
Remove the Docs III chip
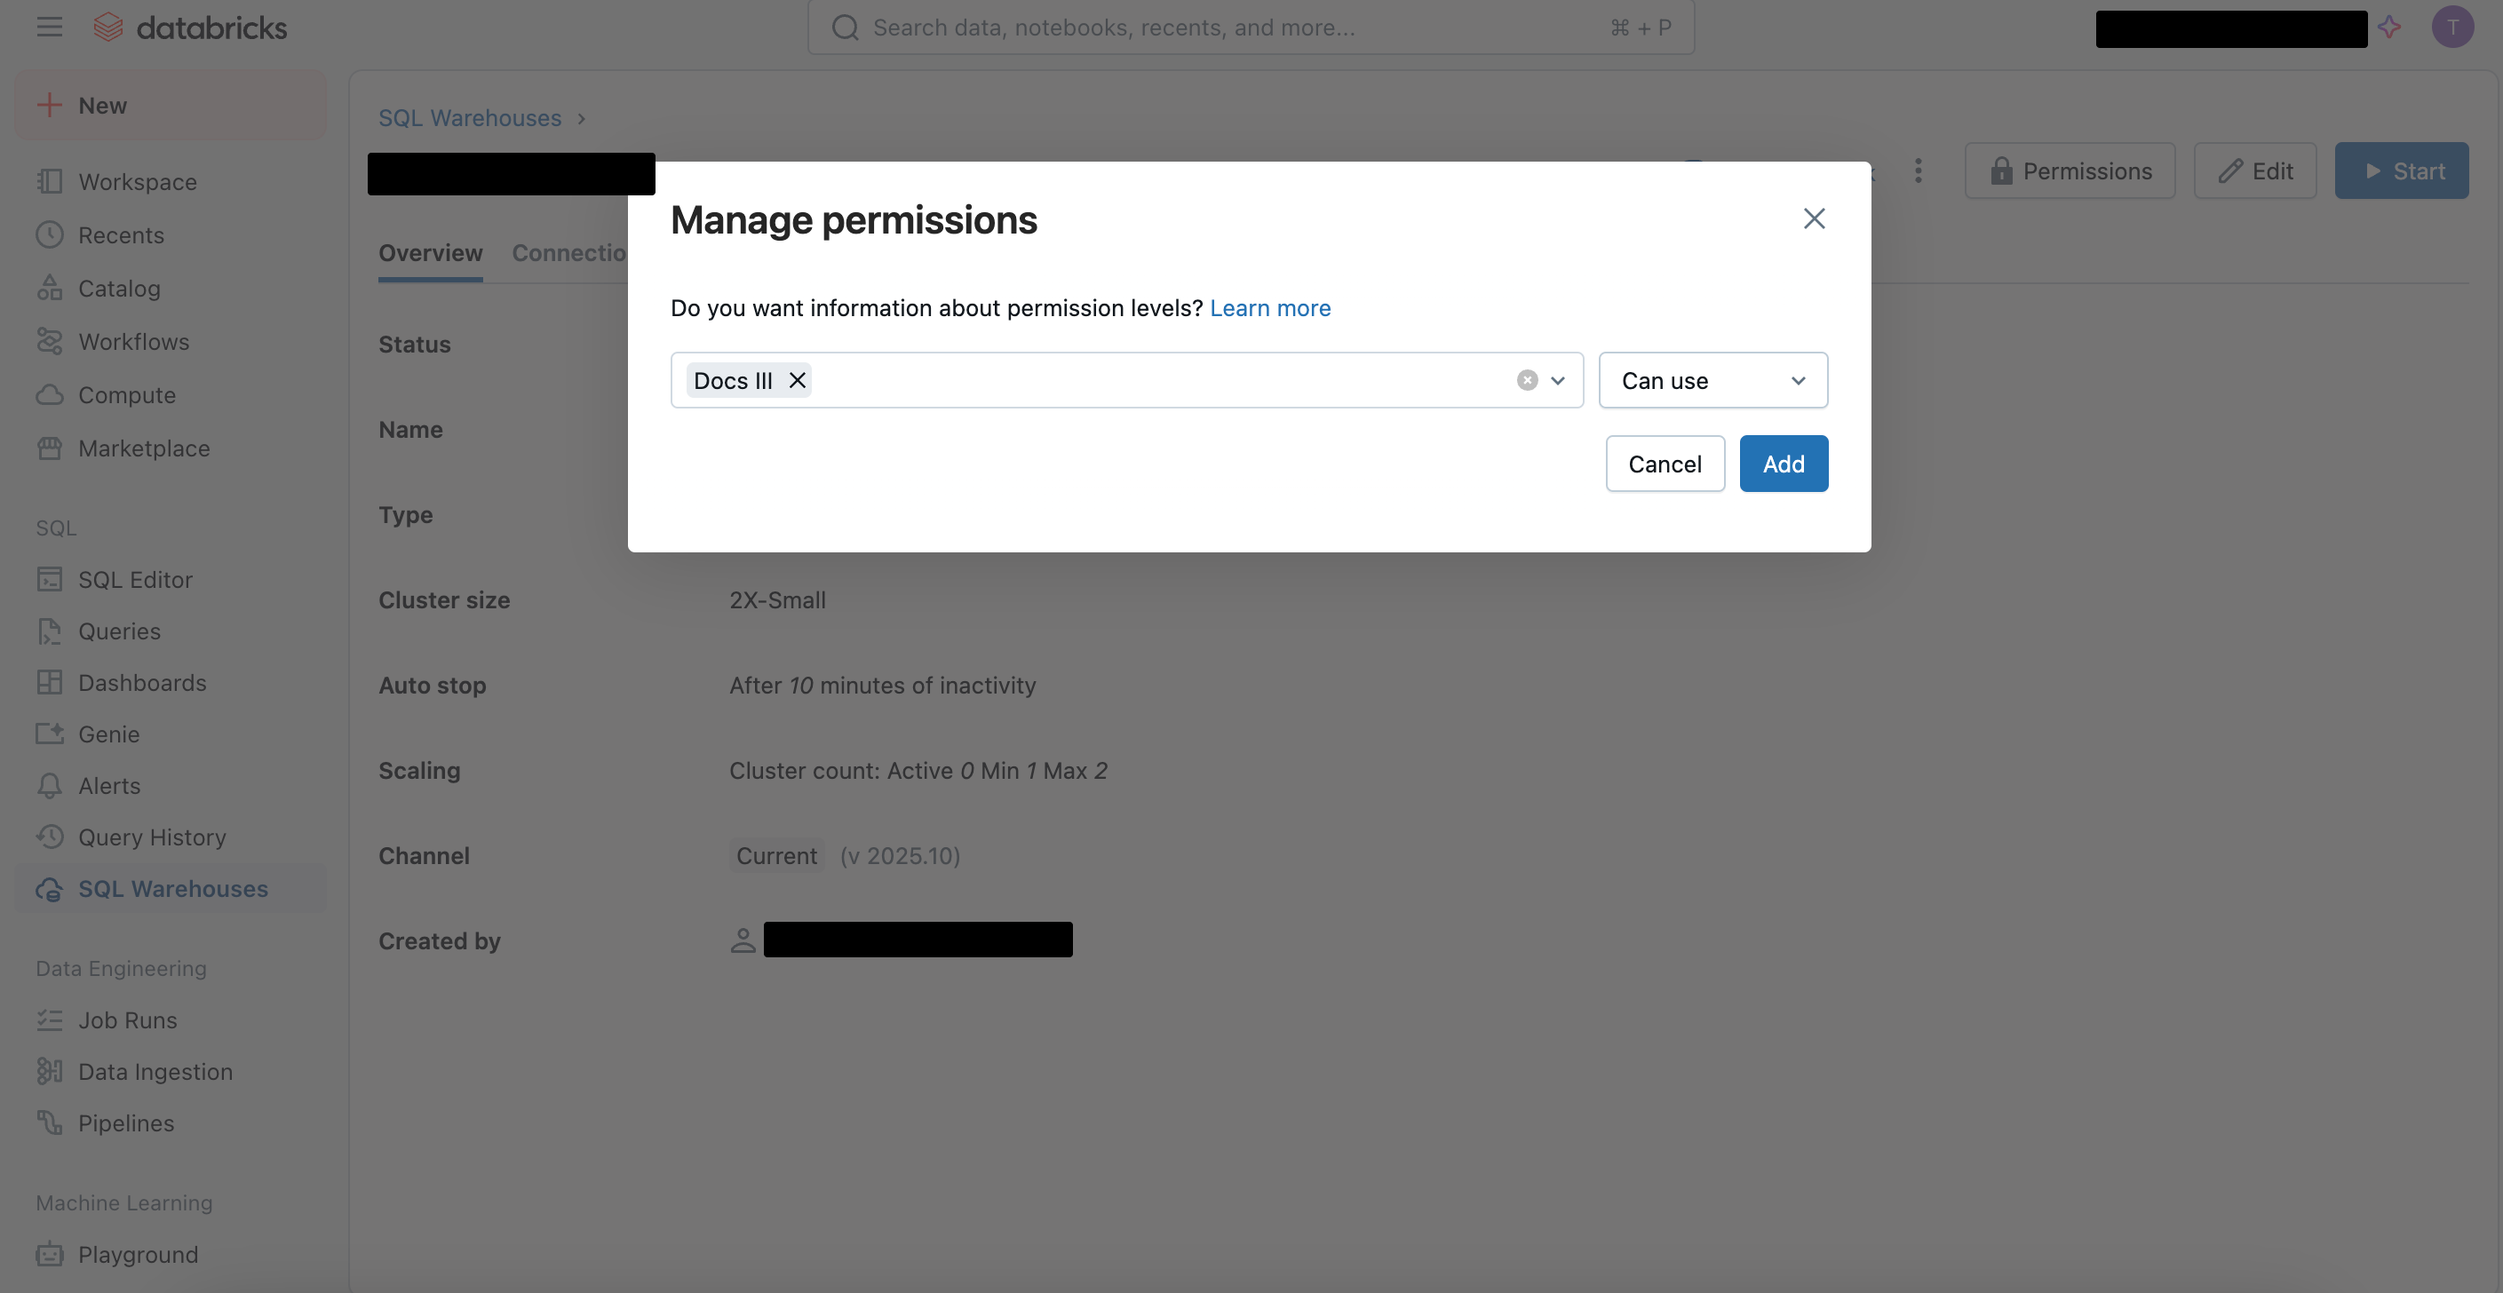click(x=797, y=380)
